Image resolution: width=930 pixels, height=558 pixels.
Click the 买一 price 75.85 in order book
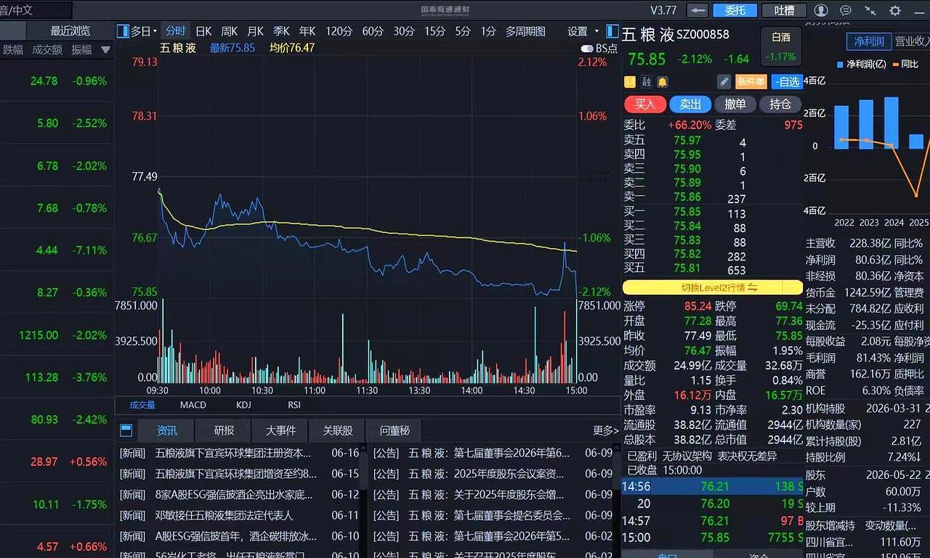tap(687, 212)
